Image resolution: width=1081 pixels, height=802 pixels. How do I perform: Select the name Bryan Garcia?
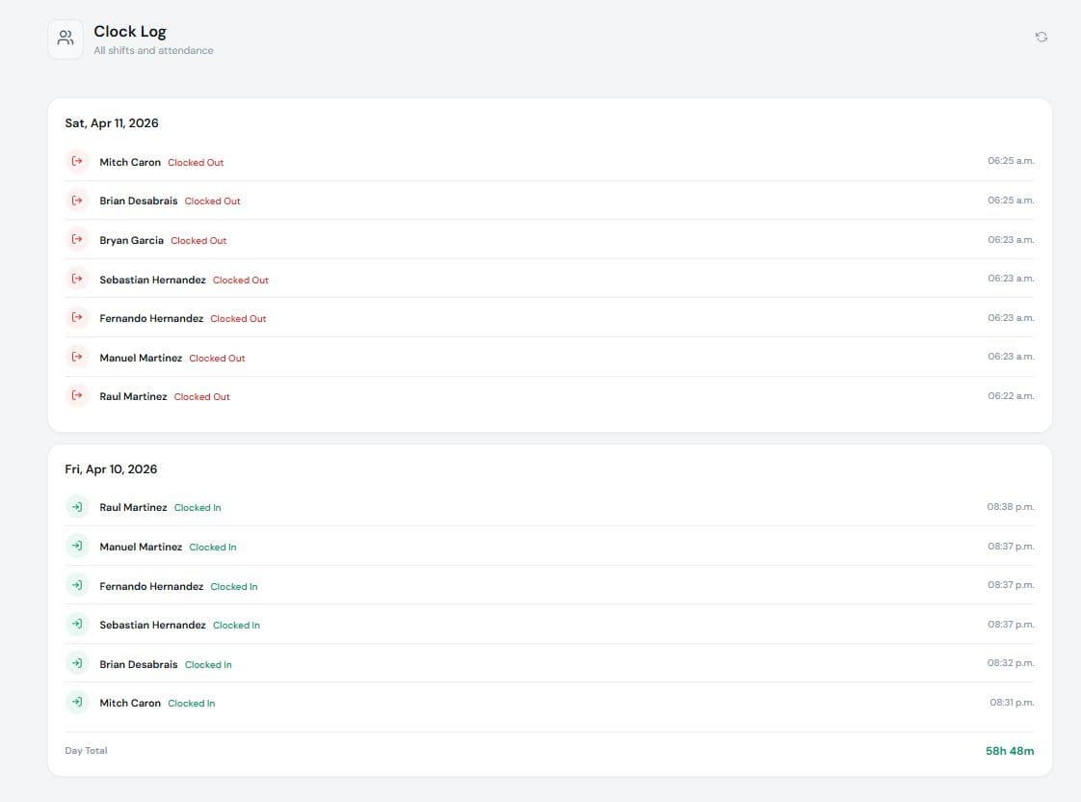(x=131, y=240)
